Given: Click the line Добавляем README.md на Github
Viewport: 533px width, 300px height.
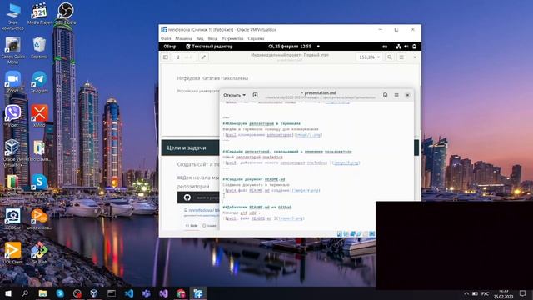Looking at the screenshot, I should tap(257, 207).
